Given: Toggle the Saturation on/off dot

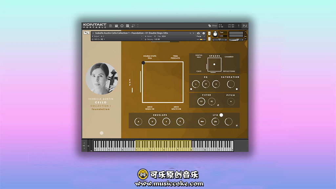Looking at the screenshot, I should [237, 89].
